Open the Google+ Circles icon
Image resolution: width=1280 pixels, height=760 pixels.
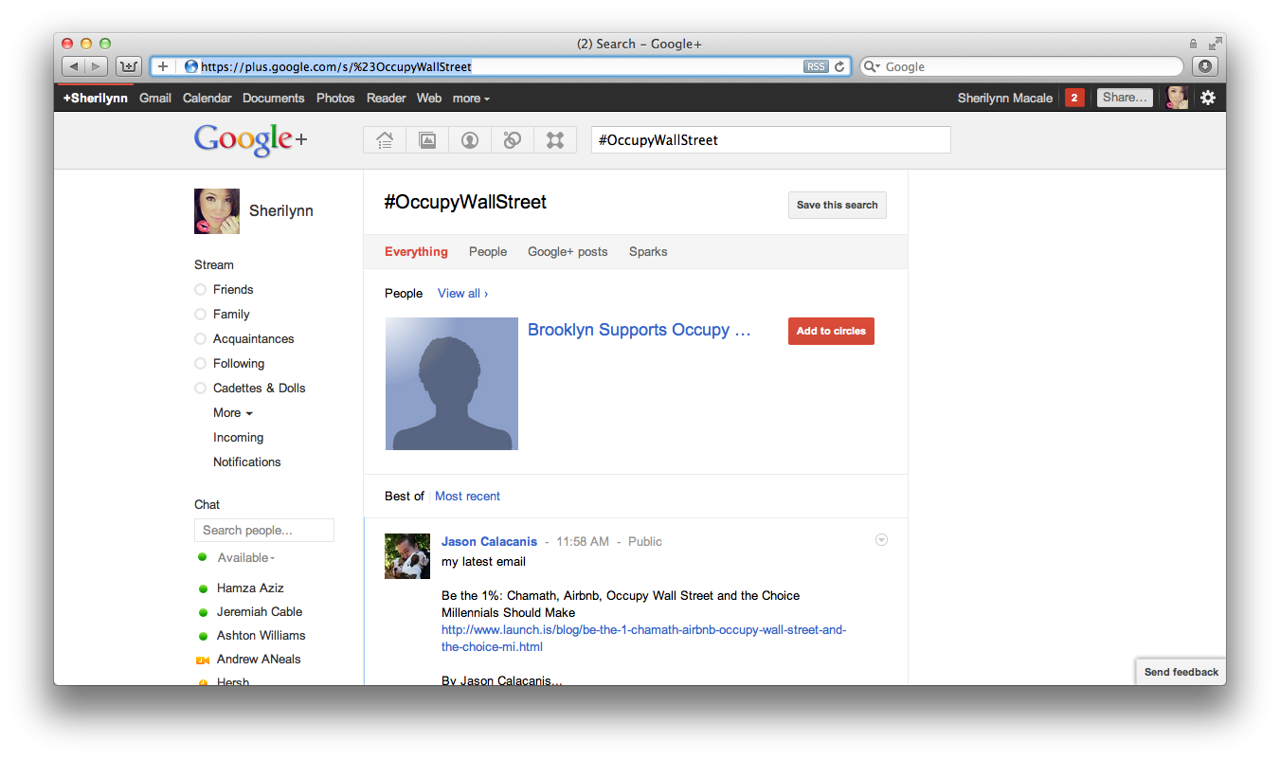pyautogui.click(x=513, y=140)
